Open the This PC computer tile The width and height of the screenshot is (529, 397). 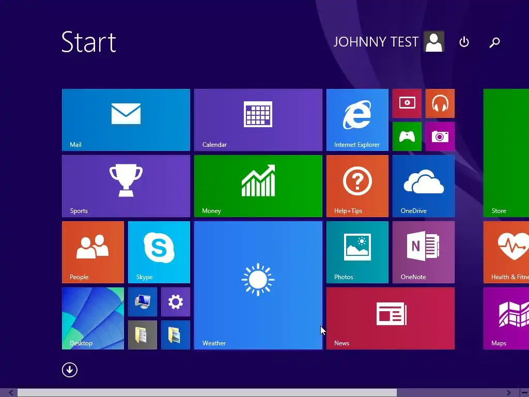(143, 302)
